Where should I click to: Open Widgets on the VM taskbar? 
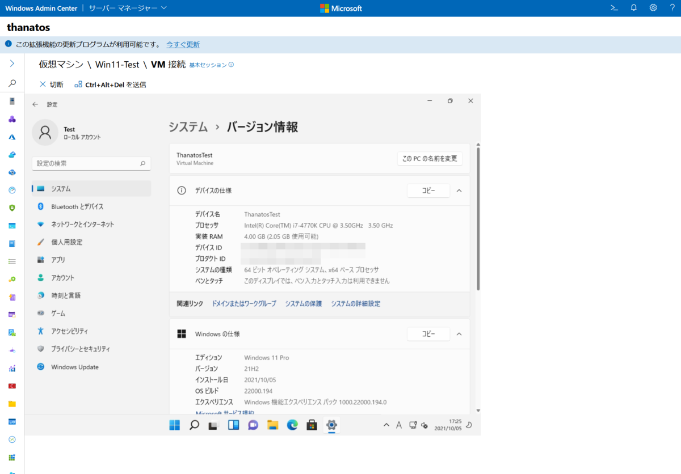point(233,425)
